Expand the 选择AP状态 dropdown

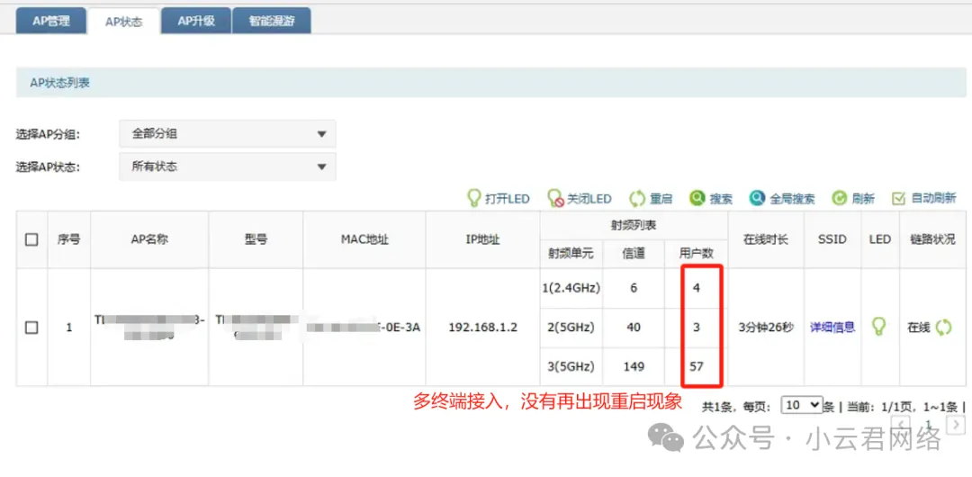228,166
